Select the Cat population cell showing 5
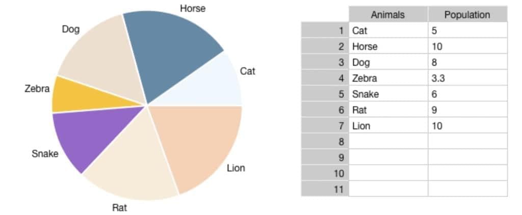 (x=468, y=30)
